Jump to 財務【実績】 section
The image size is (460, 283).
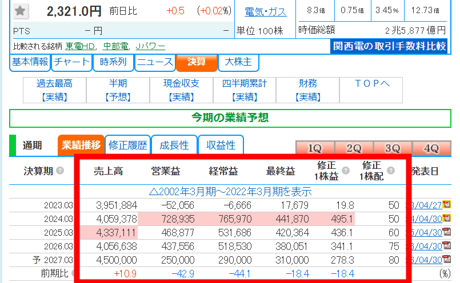(308, 90)
